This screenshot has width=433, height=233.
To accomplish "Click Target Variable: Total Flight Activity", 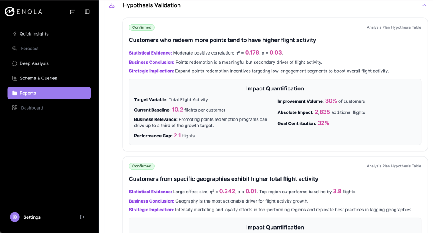I will coord(171,100).
